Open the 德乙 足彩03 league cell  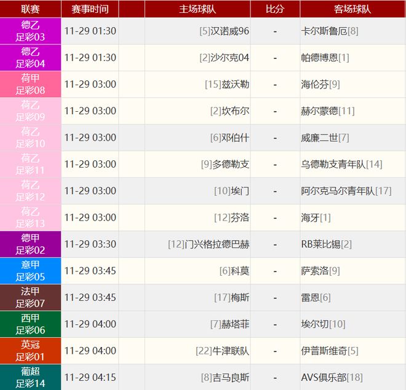pyautogui.click(x=30, y=31)
